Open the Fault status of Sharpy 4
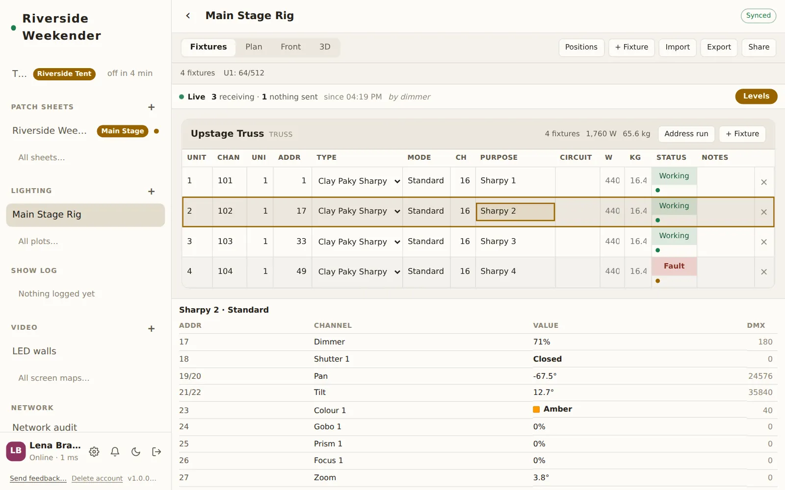Image resolution: width=785 pixels, height=490 pixels. point(674,266)
